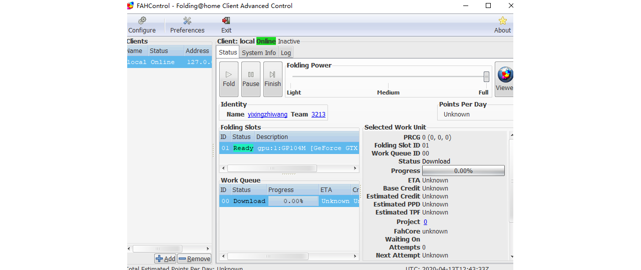
Task: Click Selected Work Unit scrollbar up arrow
Action: pos(511,135)
